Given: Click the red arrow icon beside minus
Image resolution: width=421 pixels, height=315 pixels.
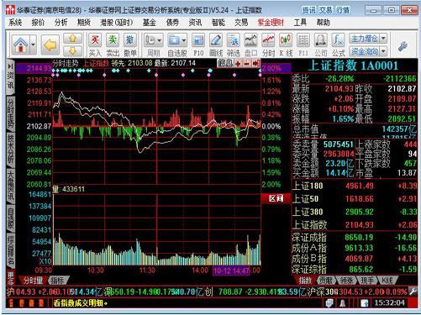Looking at the screenshot, I should pyautogui.click(x=255, y=64).
